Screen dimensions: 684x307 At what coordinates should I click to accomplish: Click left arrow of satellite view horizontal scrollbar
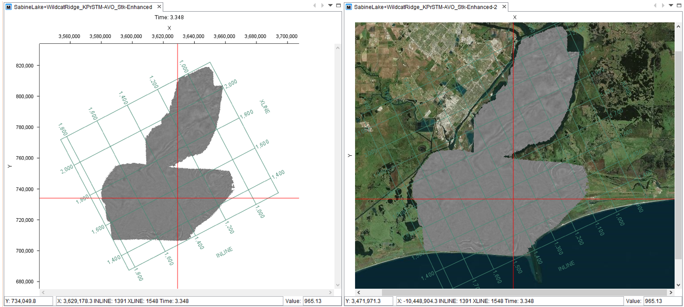(x=359, y=292)
